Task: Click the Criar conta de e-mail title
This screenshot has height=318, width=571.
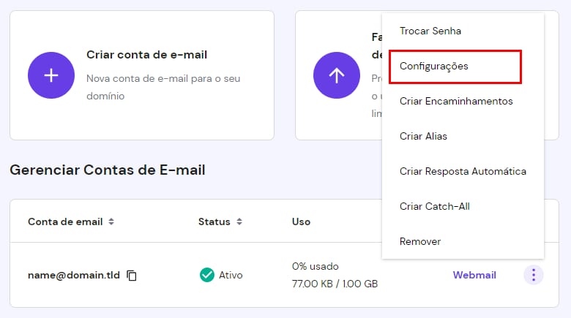Action: click(x=146, y=54)
